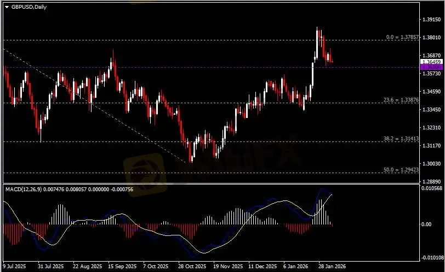Click the 7 Oct 2025 date label
The width and height of the screenshot is (445, 272).
[156, 267]
